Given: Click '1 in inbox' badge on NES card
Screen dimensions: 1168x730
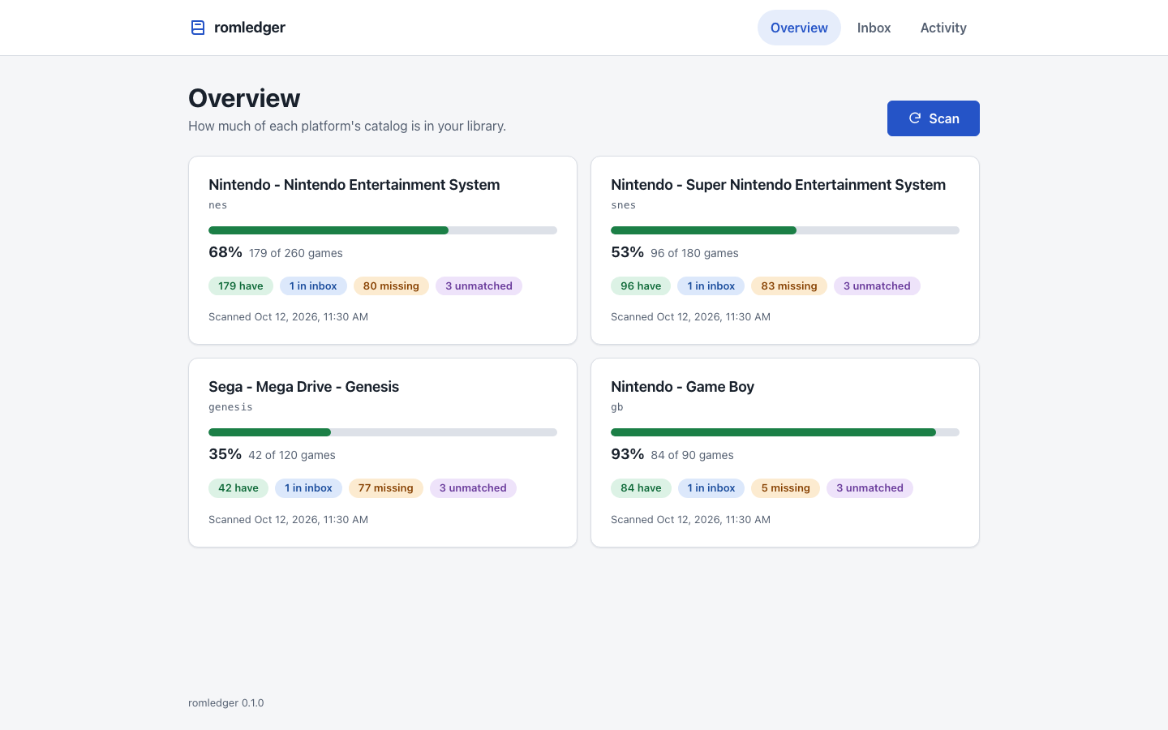Looking at the screenshot, I should click(x=313, y=286).
